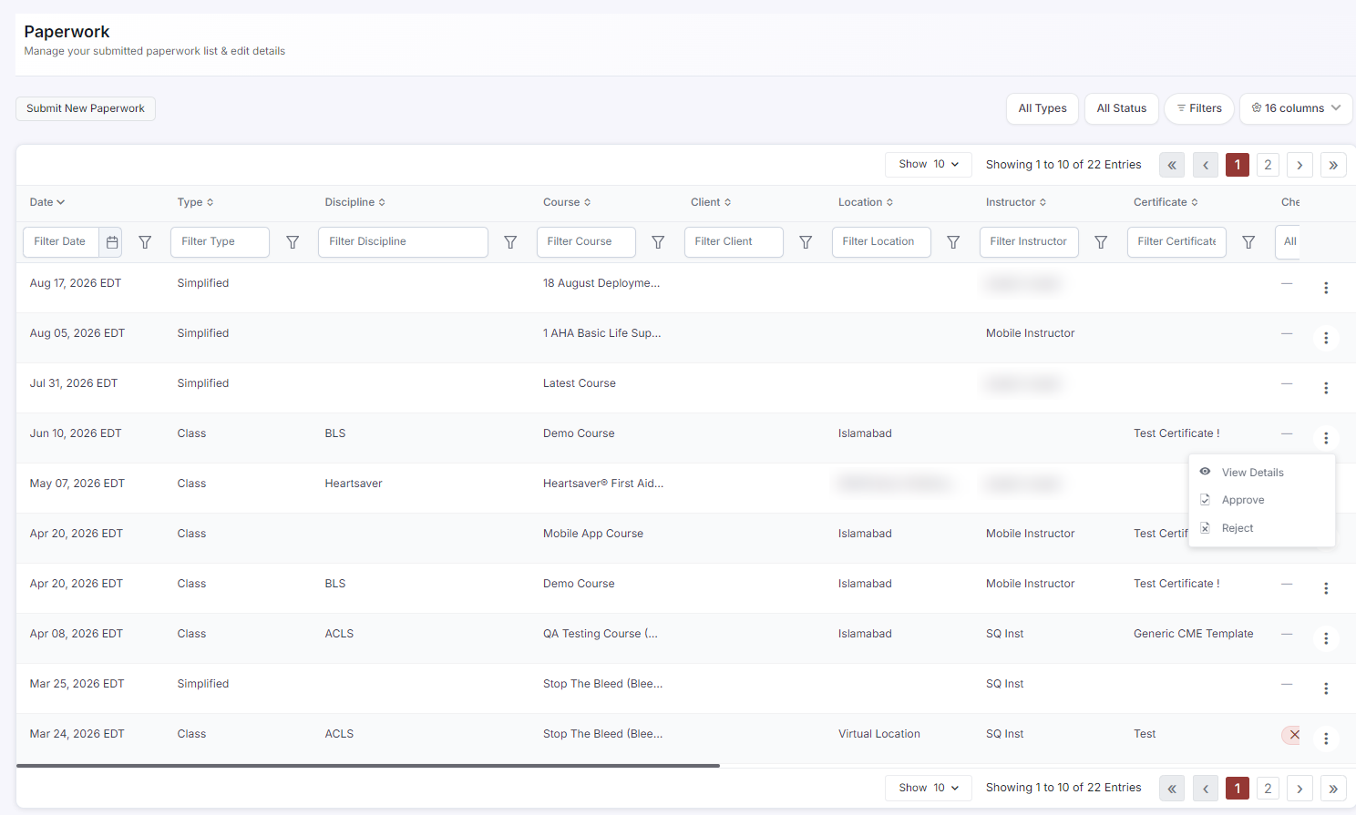The height and width of the screenshot is (815, 1356).
Task: Open the bottom Show 10 entries dropdown
Action: (929, 788)
